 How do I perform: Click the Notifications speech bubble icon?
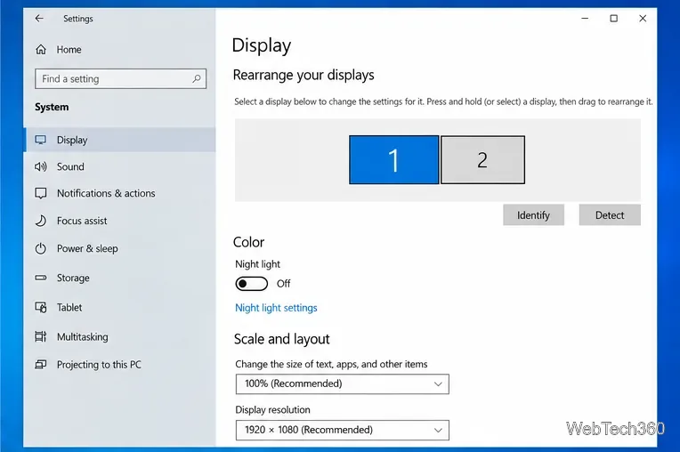(x=41, y=193)
